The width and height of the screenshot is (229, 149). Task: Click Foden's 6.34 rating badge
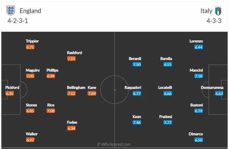(71, 128)
